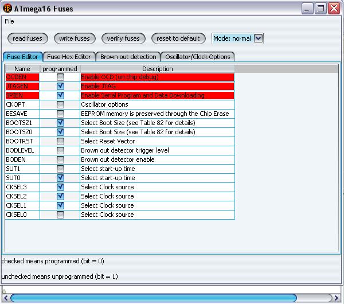Switch to the Fuse Editor tab
Viewport: 344px width, 304px height.
(x=22, y=57)
